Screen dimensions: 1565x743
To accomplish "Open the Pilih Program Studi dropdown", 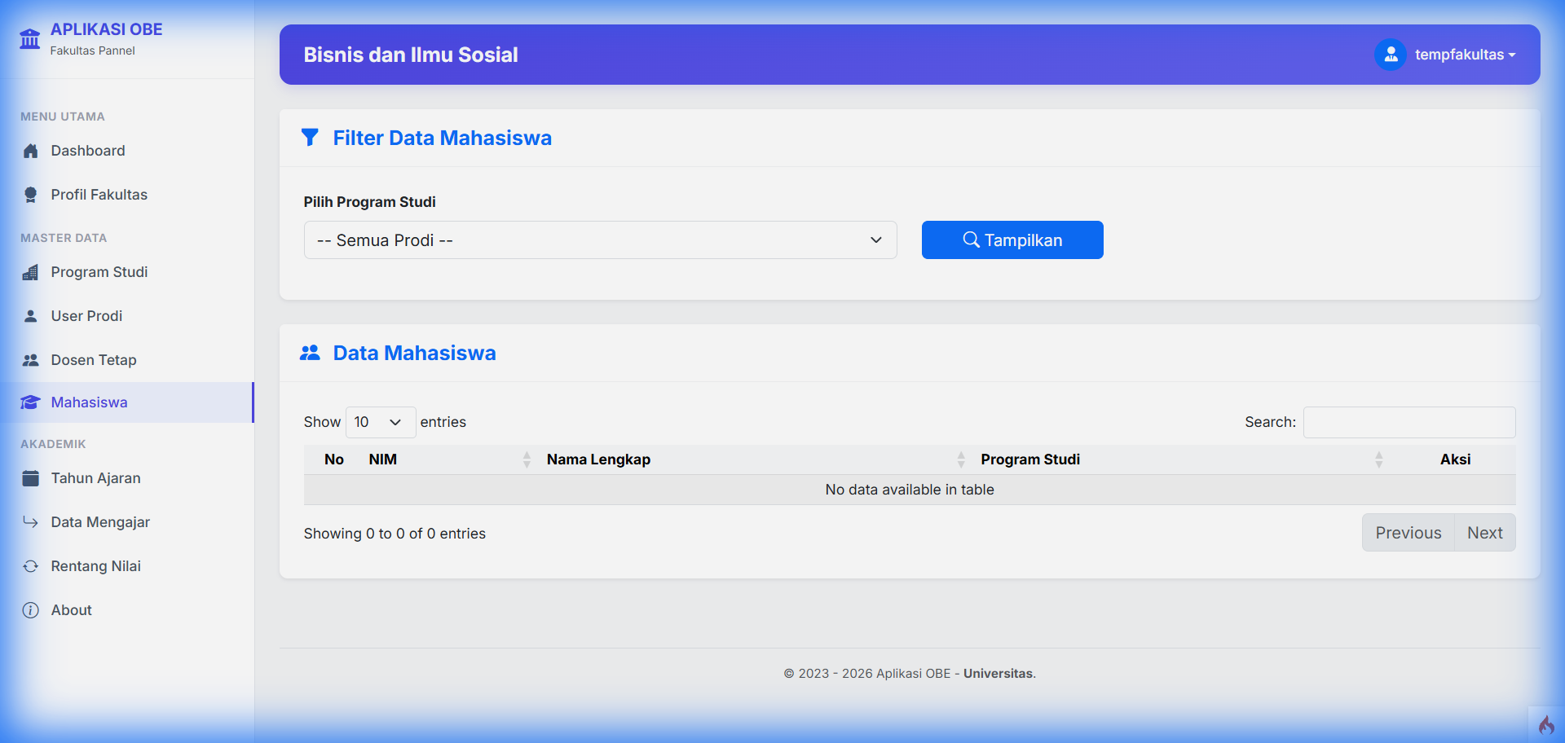I will click(x=600, y=240).
